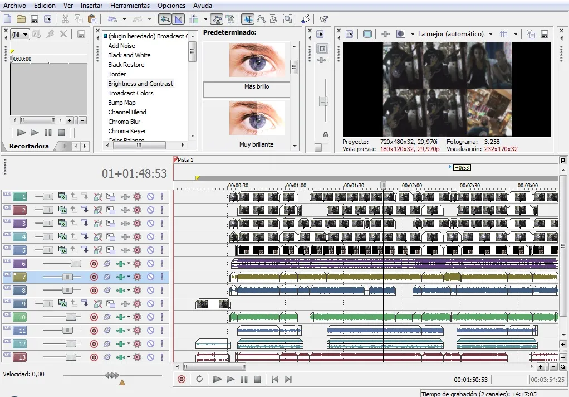Copy preview snapshot to clipboard icon

[x=531, y=34]
